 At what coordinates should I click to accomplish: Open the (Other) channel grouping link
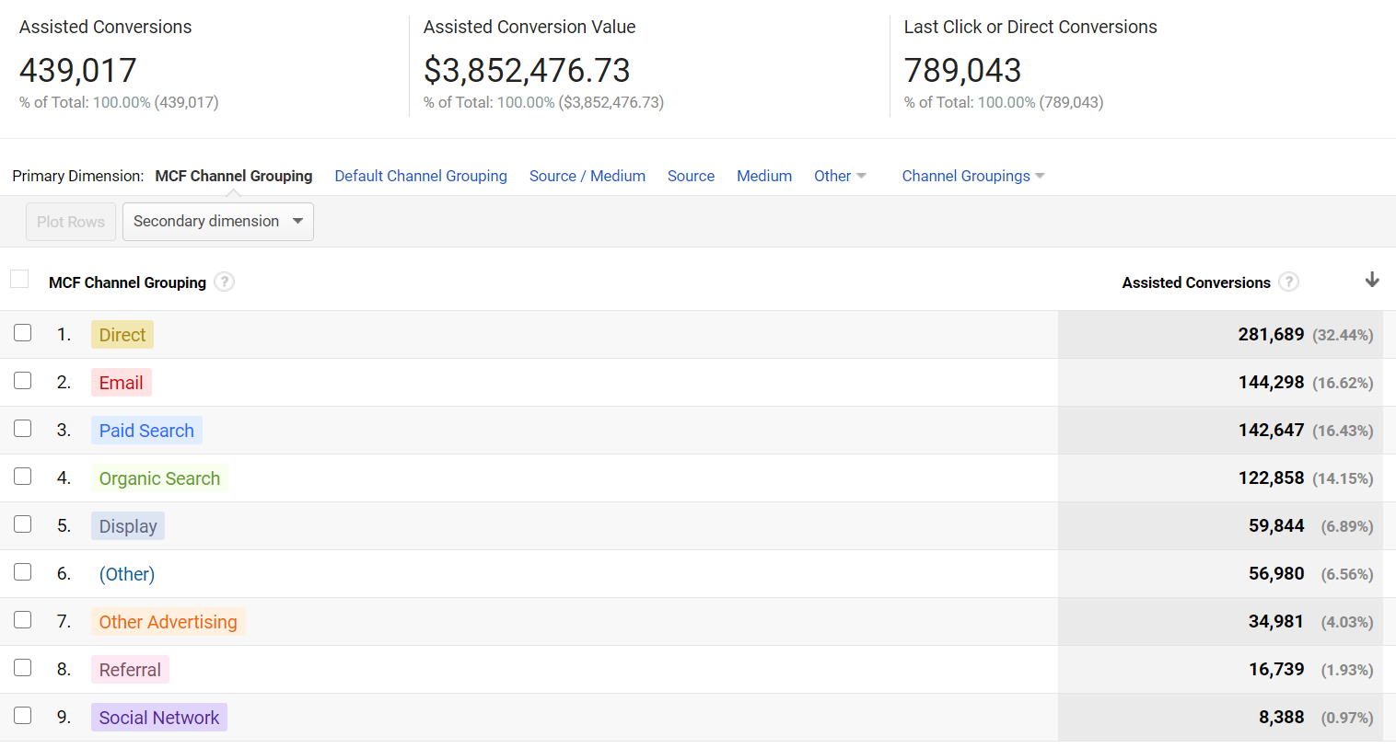126,573
